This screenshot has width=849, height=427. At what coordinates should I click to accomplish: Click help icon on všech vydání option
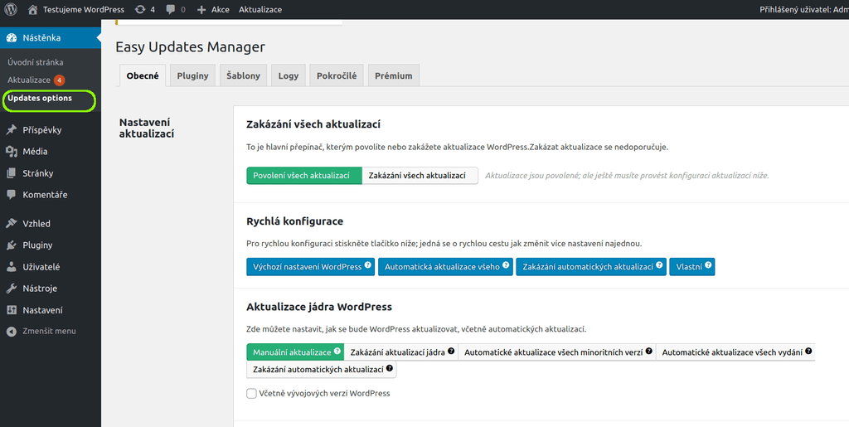pos(808,351)
